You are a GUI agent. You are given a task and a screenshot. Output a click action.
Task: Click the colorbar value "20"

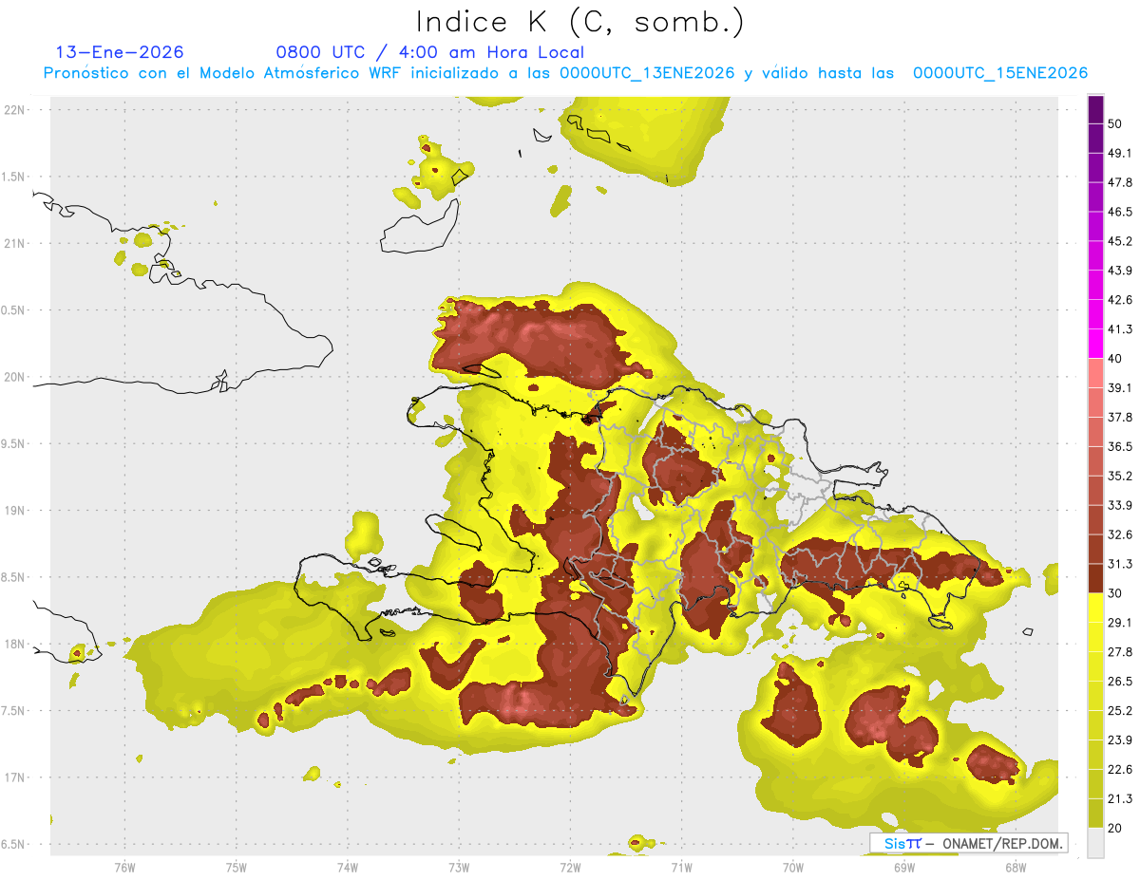click(x=1115, y=829)
